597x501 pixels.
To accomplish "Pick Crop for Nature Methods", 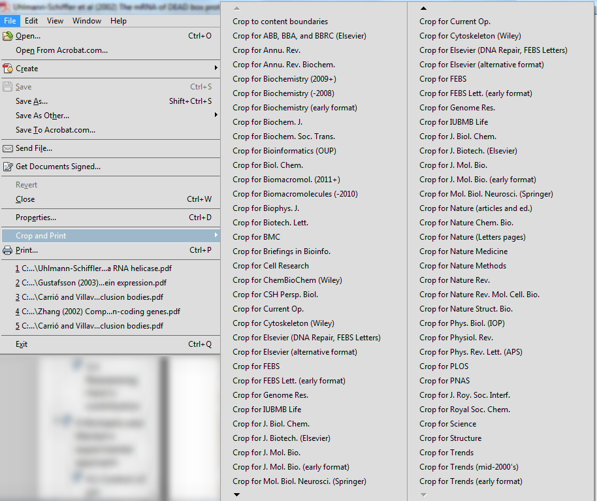I will [462, 266].
